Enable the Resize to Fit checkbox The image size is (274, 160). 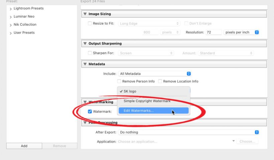(90, 24)
